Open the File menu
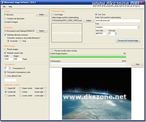The width and height of the screenshot is (146, 122). coord(4,7)
